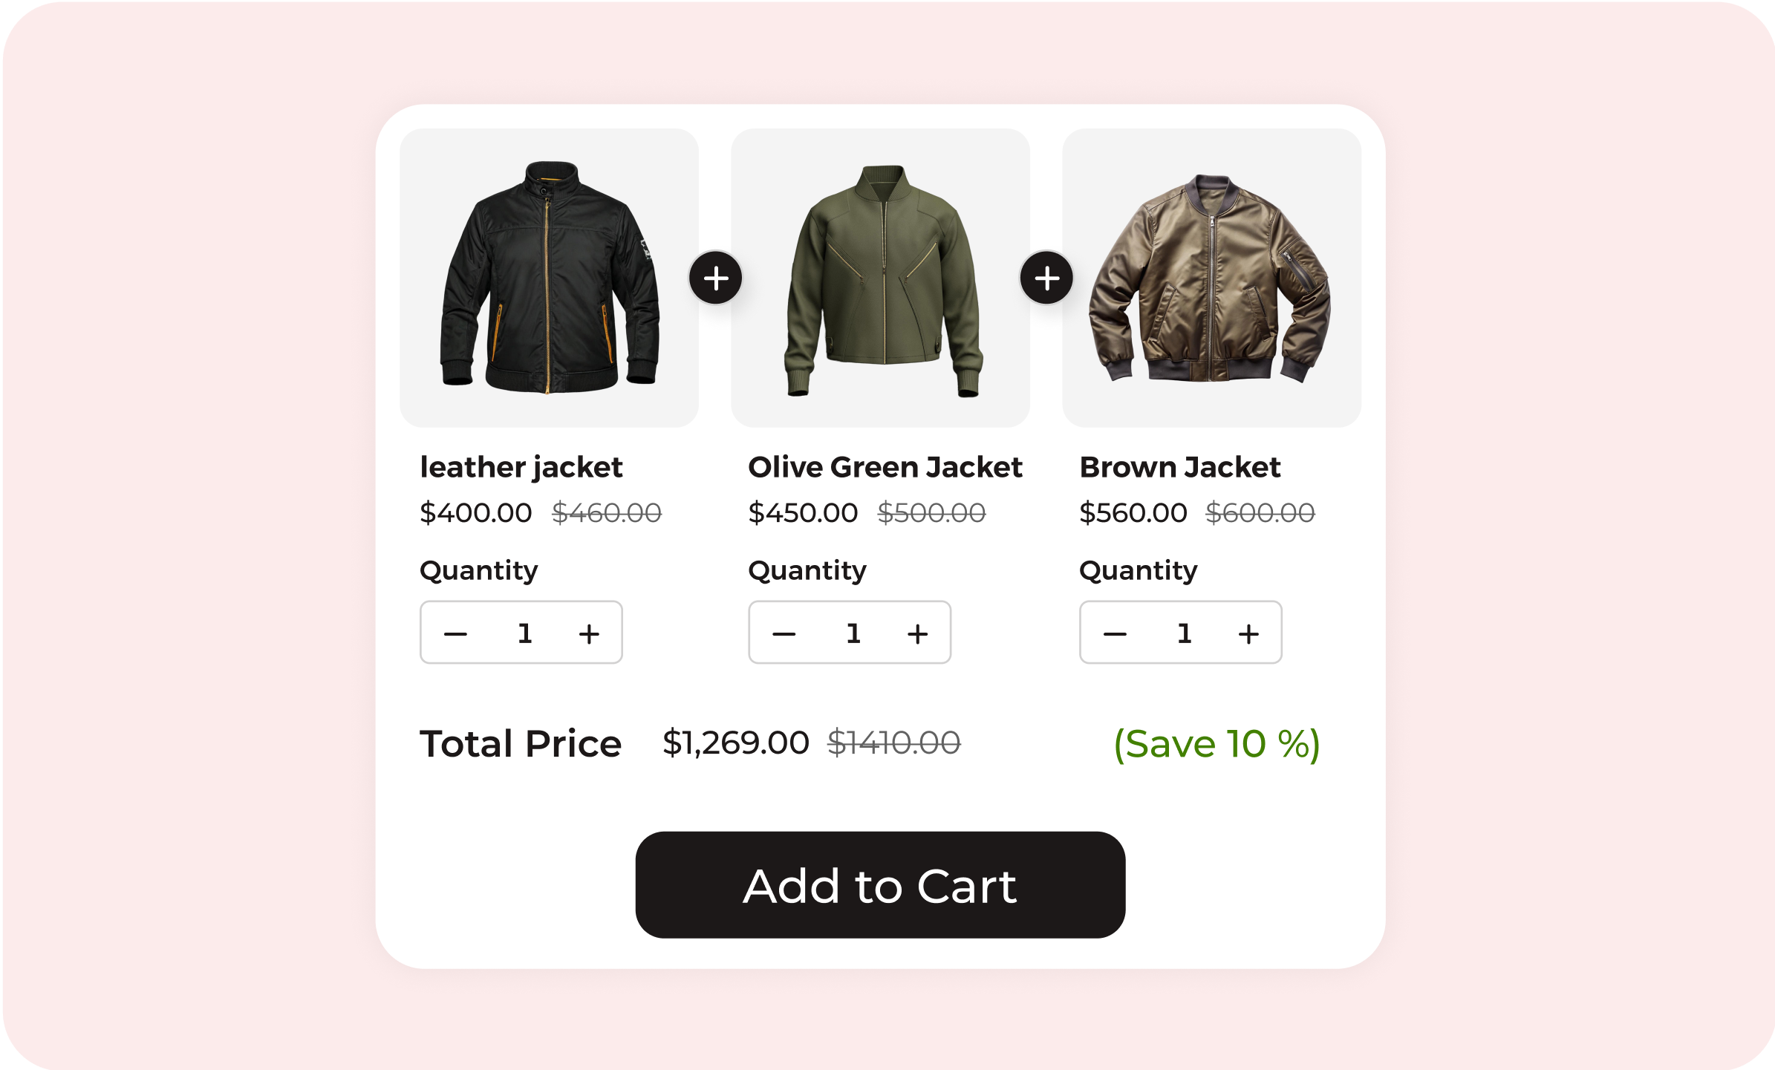Increase Brown Jacket quantity
Viewport: 1775px width, 1070px height.
coord(1248,633)
